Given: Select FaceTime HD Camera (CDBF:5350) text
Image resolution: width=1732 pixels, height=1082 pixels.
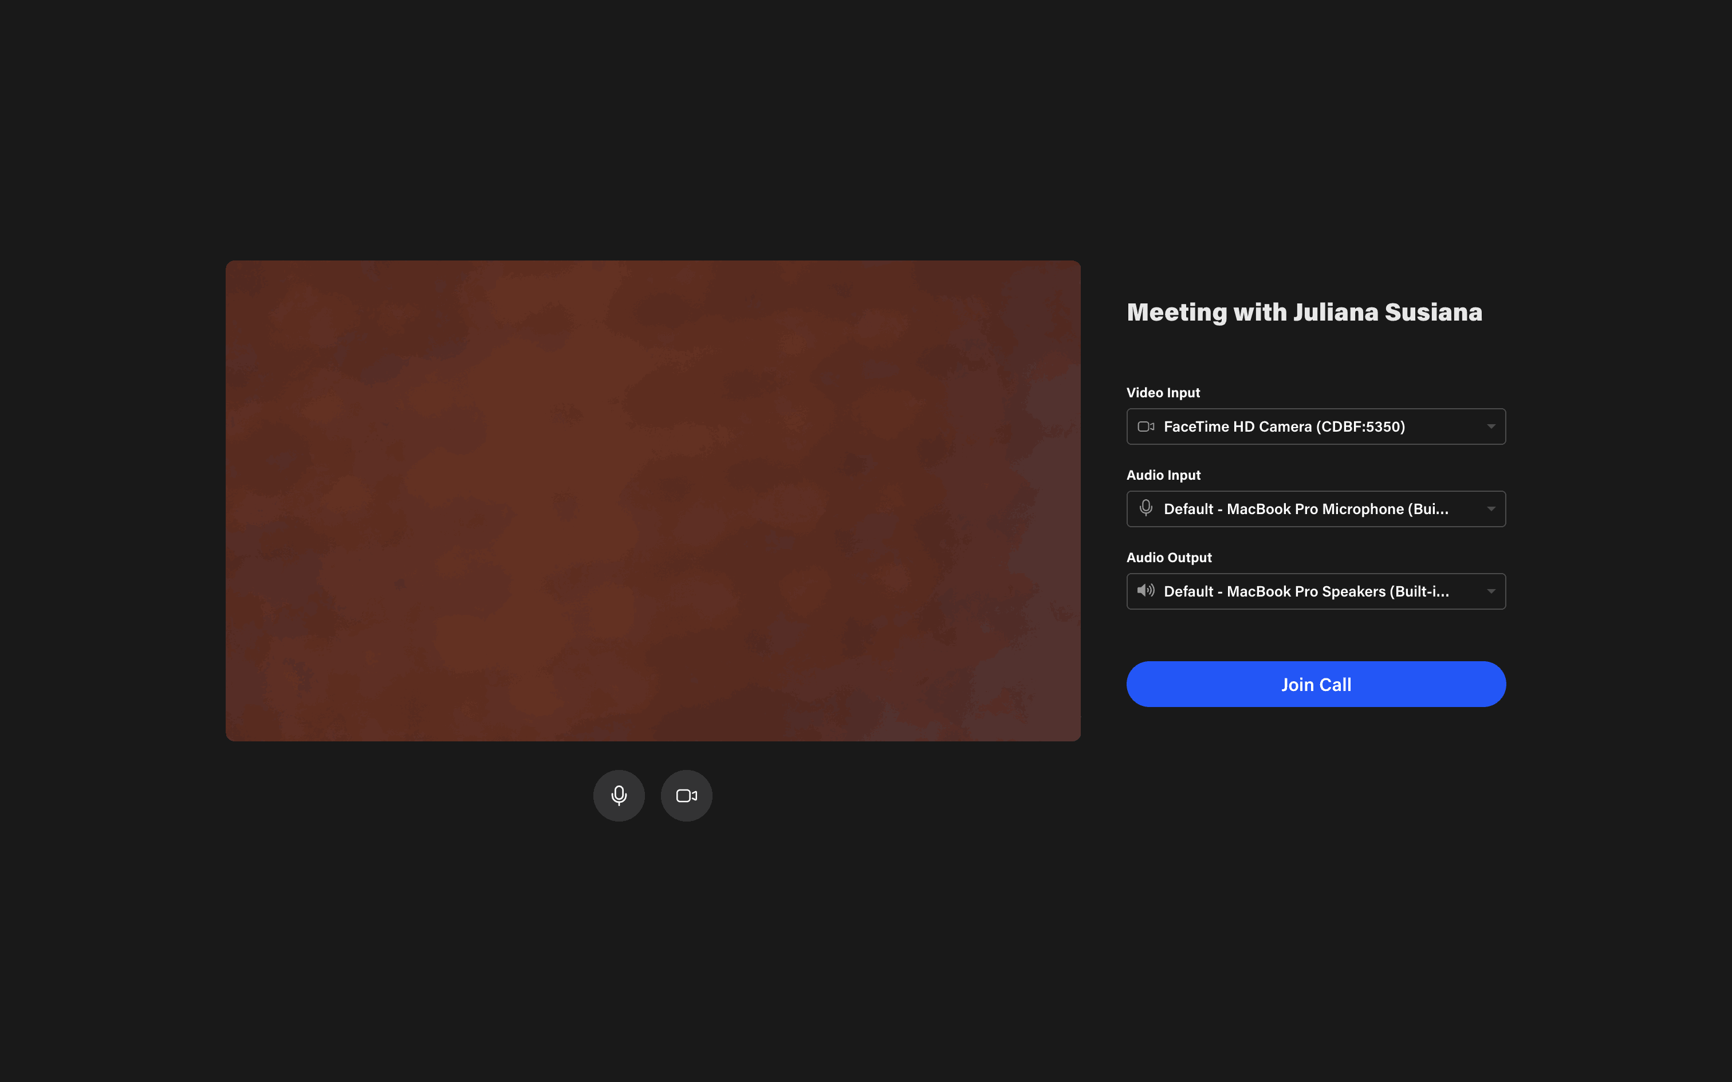Looking at the screenshot, I should pos(1284,427).
